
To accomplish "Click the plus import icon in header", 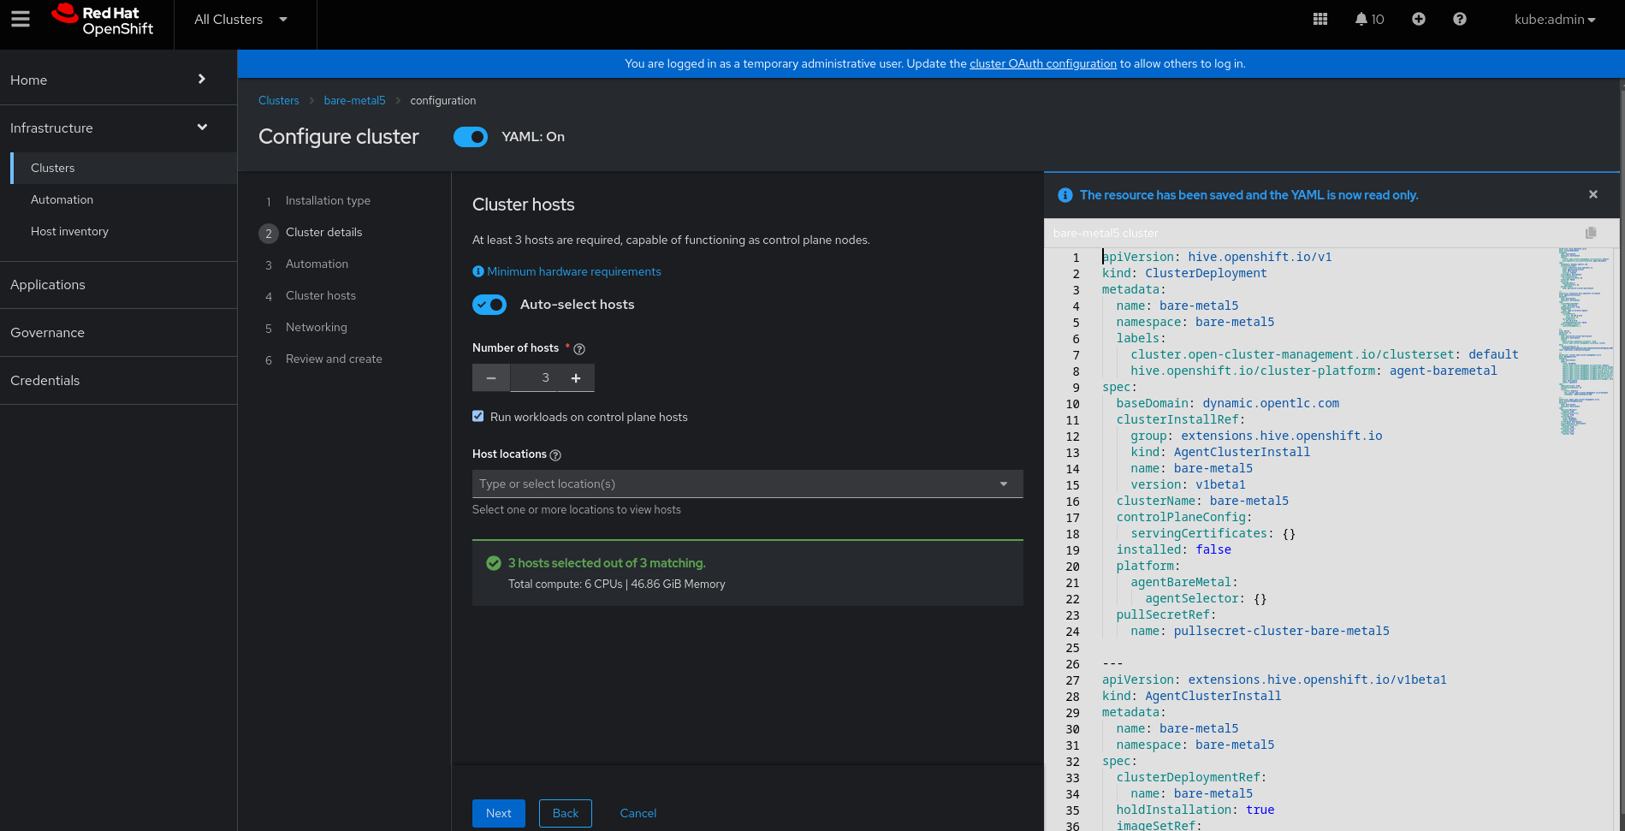I will pos(1419,19).
